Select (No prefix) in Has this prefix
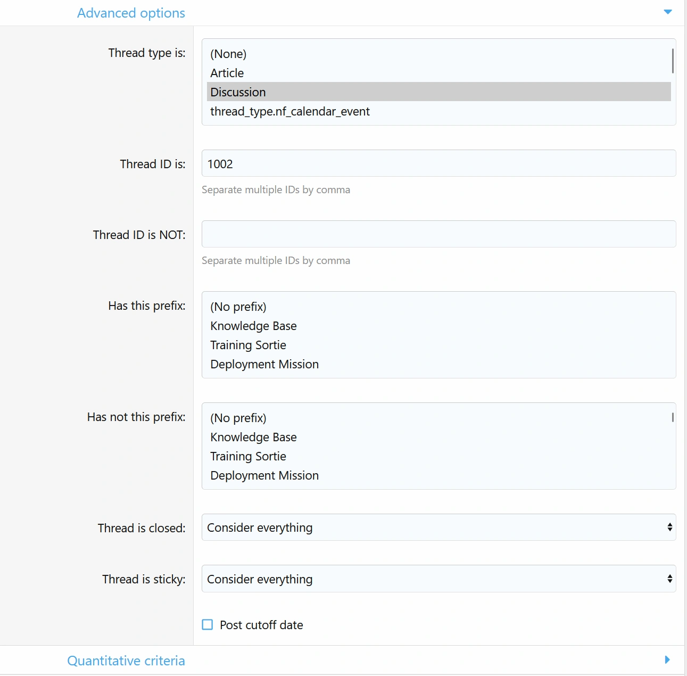 tap(238, 307)
